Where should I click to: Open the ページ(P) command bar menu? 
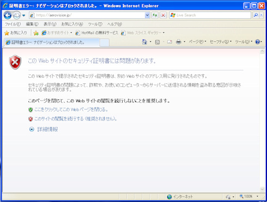tap(197, 42)
